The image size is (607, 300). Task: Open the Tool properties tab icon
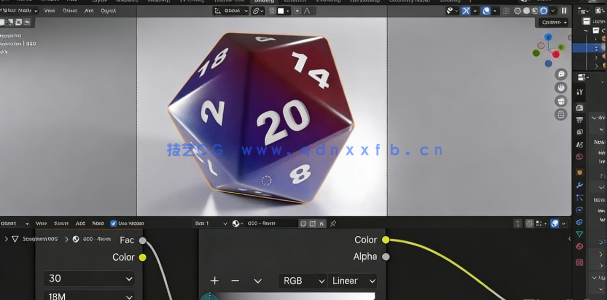[579, 92]
